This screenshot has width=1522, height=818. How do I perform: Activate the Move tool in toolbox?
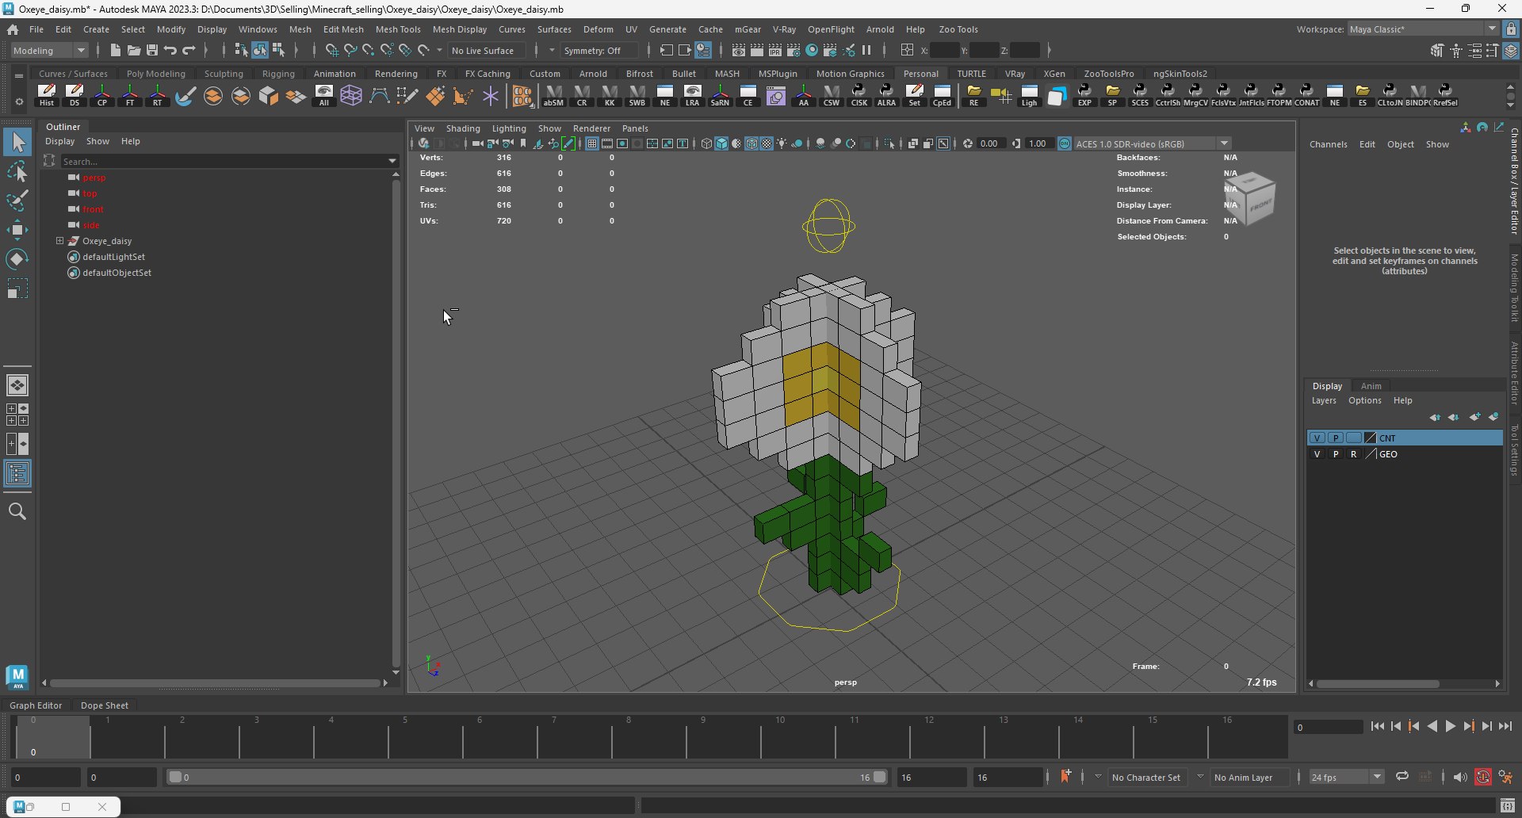pos(17,230)
